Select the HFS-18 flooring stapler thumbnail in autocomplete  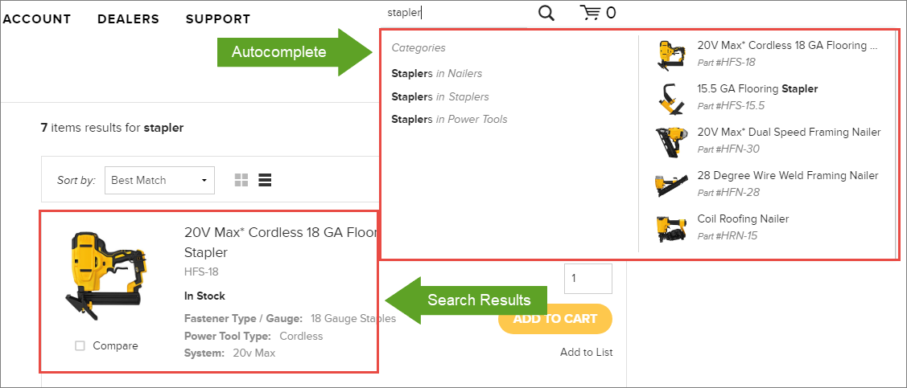coord(671,55)
